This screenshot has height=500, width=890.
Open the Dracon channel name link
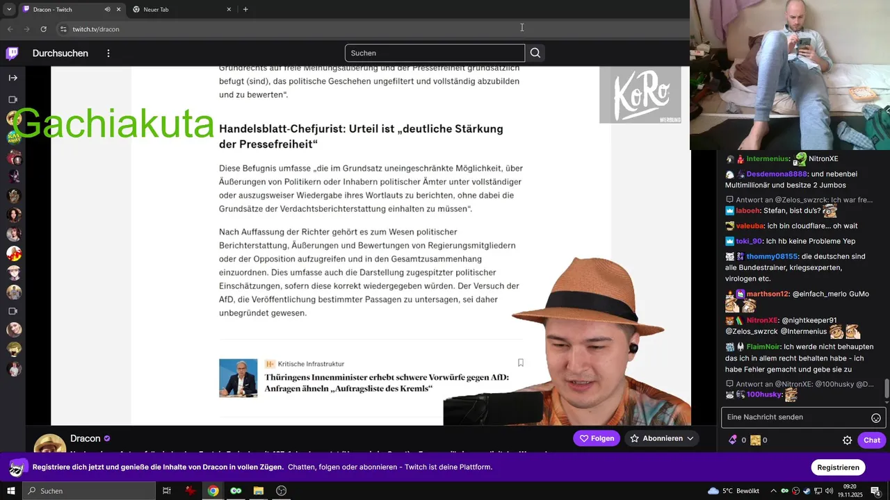[x=86, y=438]
